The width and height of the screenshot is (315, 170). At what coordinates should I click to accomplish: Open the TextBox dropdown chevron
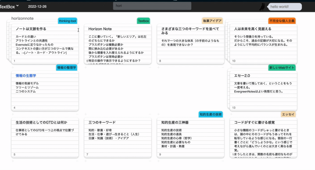pos(17,6)
